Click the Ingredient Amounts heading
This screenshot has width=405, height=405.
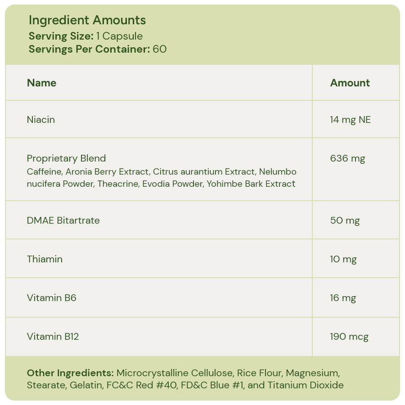click(87, 20)
